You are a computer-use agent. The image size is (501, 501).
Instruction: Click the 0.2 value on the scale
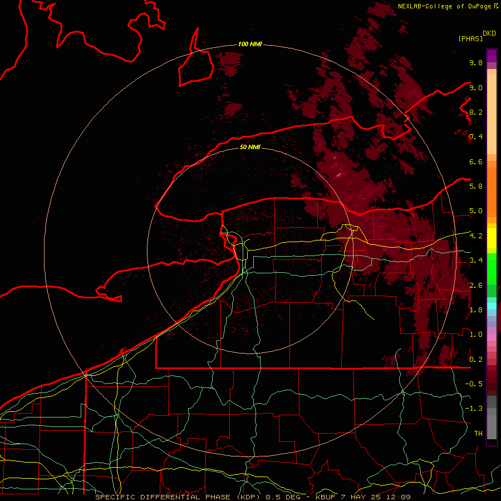click(x=476, y=360)
